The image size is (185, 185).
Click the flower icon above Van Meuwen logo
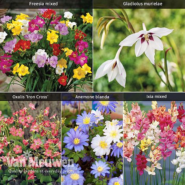pos(27,154)
